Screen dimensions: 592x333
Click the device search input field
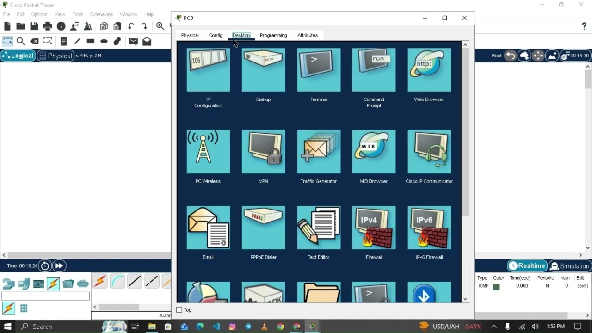[x=45, y=296]
